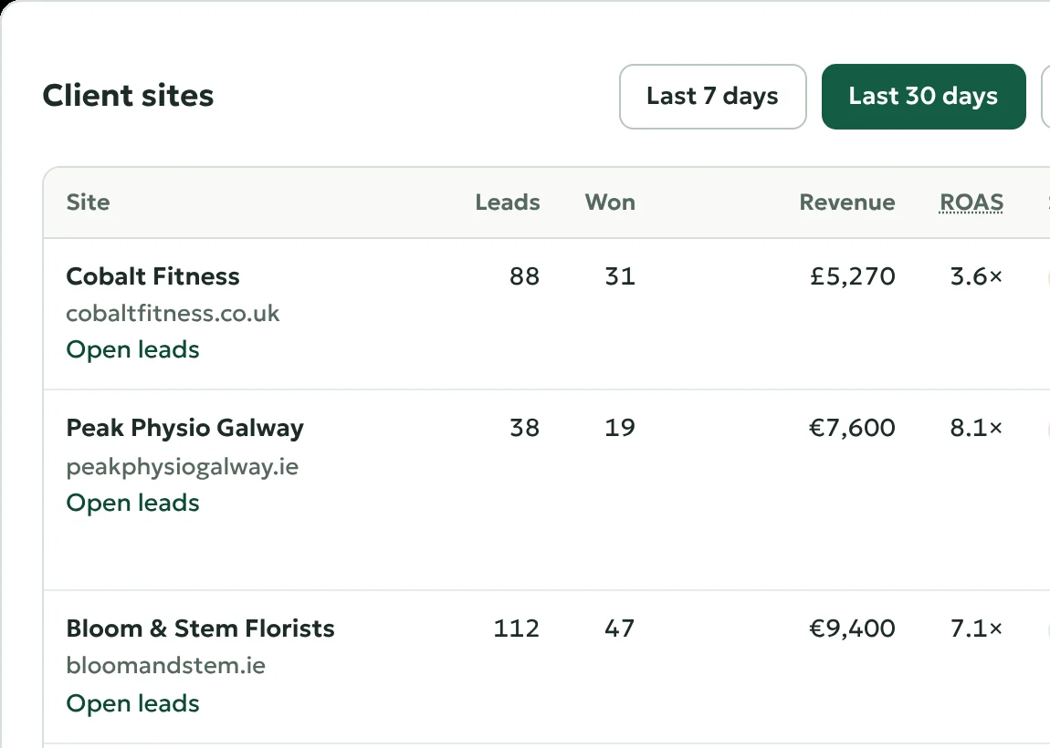The width and height of the screenshot is (1050, 748).
Task: Open leads for Cobalt Fitness
Action: [132, 349]
